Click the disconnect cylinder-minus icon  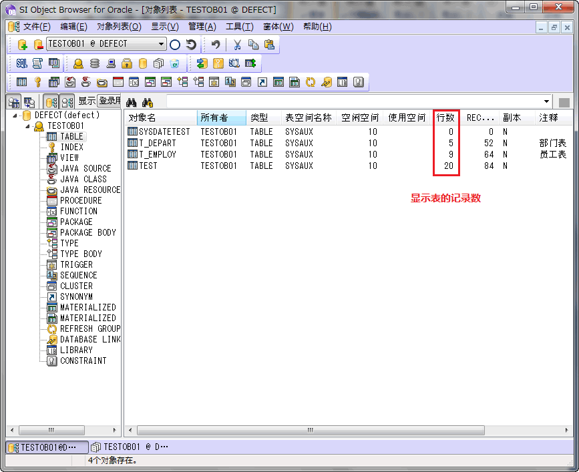tap(39, 44)
